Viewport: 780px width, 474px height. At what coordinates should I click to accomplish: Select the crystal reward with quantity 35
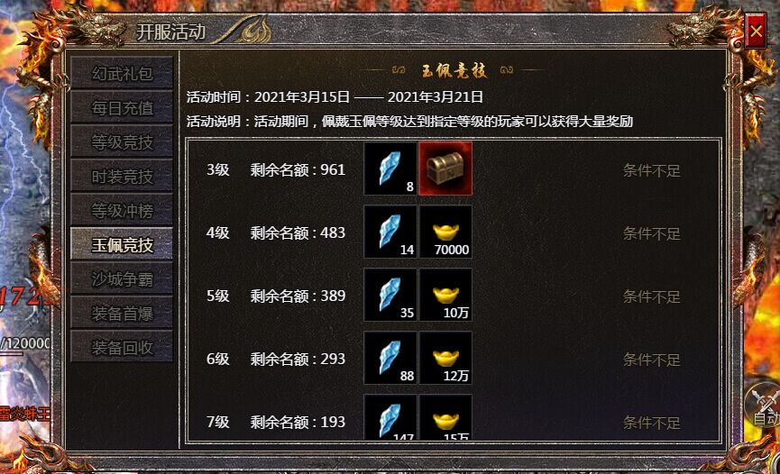390,295
